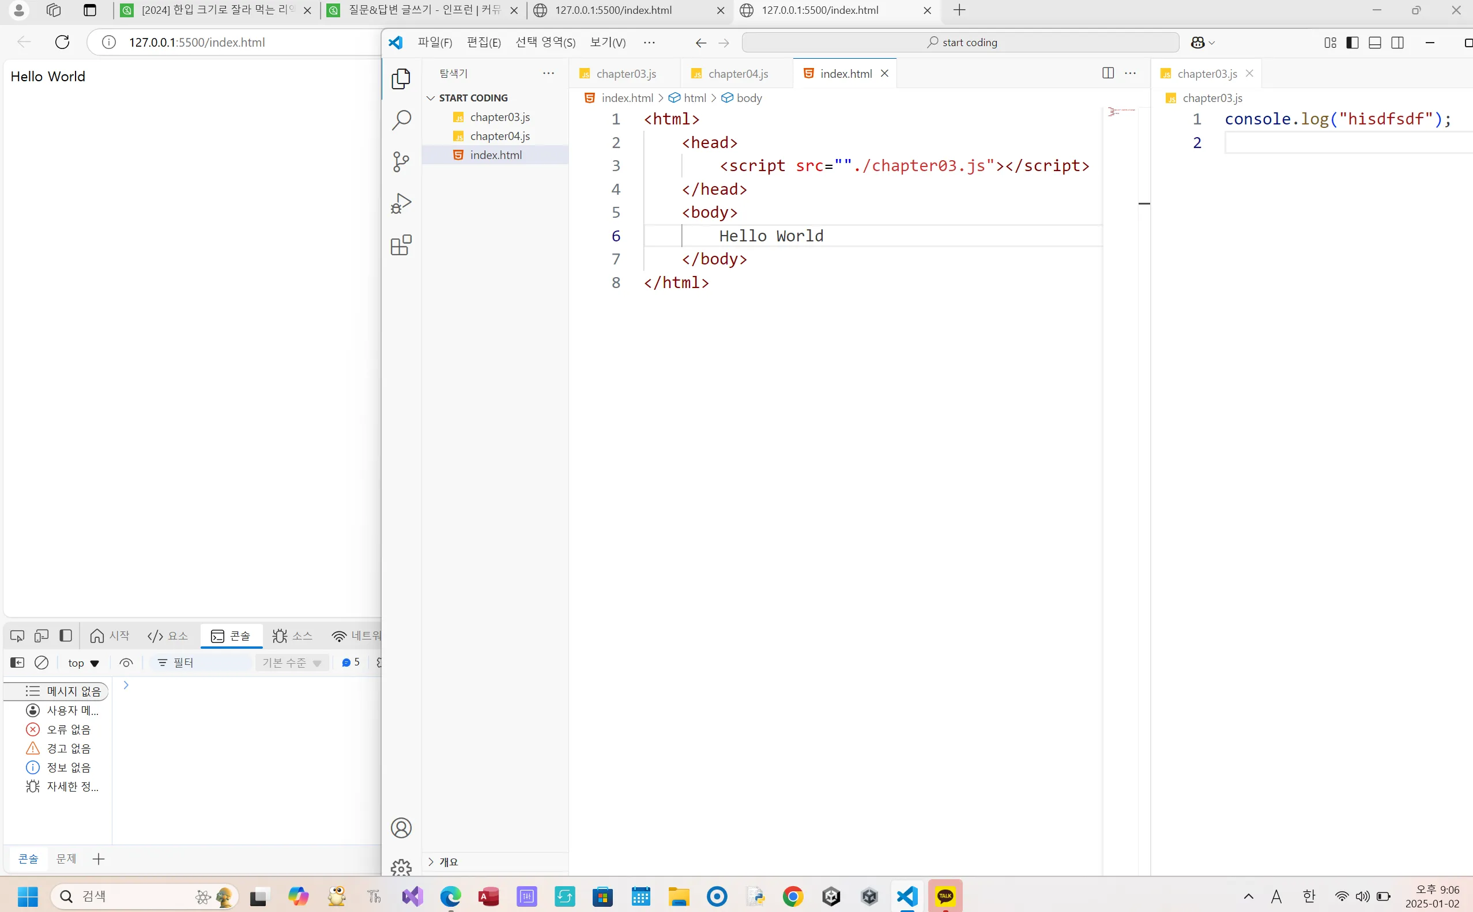Image resolution: width=1473 pixels, height=912 pixels.
Task: Click the Copilot icon in title bar
Action: point(1197,42)
